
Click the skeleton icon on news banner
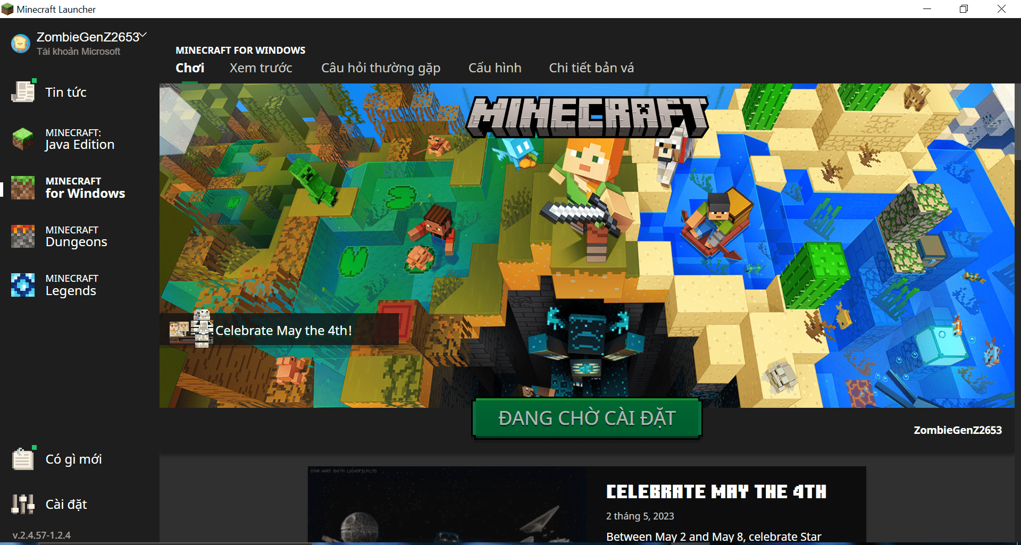(202, 329)
